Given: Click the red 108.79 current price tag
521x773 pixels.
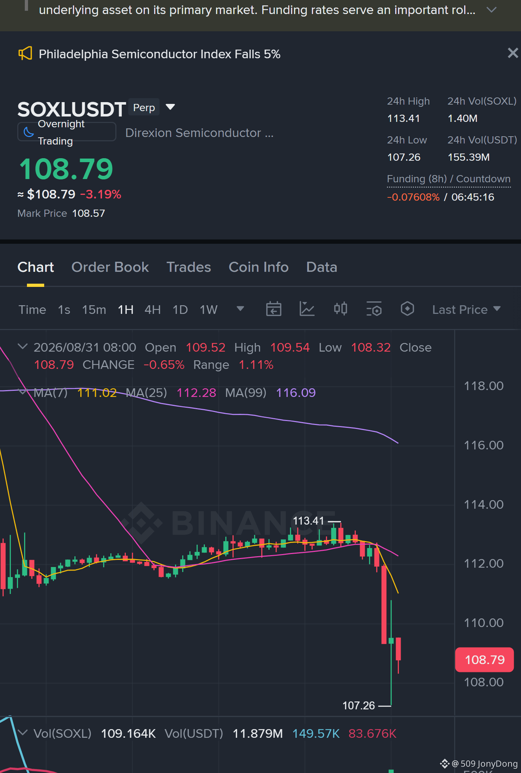Looking at the screenshot, I should coord(484,660).
